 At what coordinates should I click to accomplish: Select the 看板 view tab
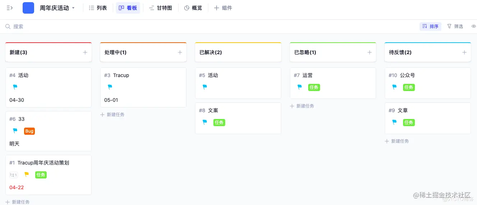click(x=128, y=8)
